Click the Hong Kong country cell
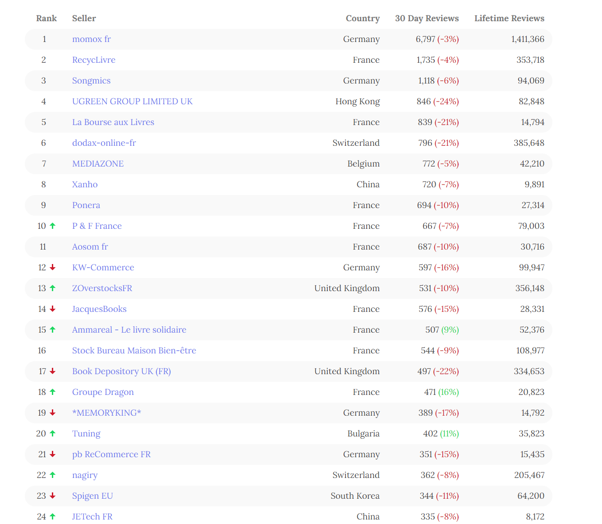The height and width of the screenshot is (524, 602). click(358, 102)
